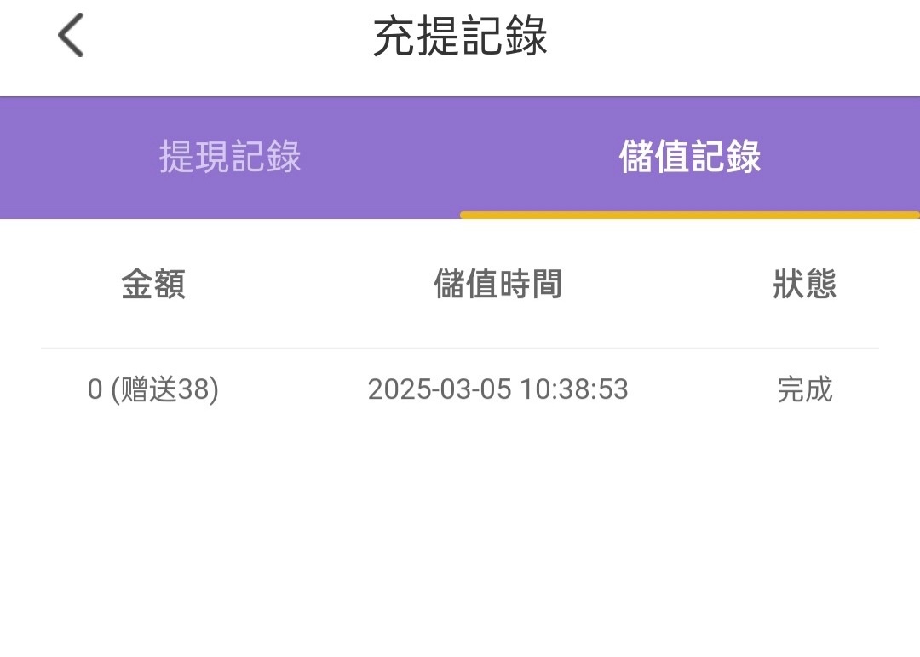Click the 金額 column header
920x657 pixels.
coord(153,285)
